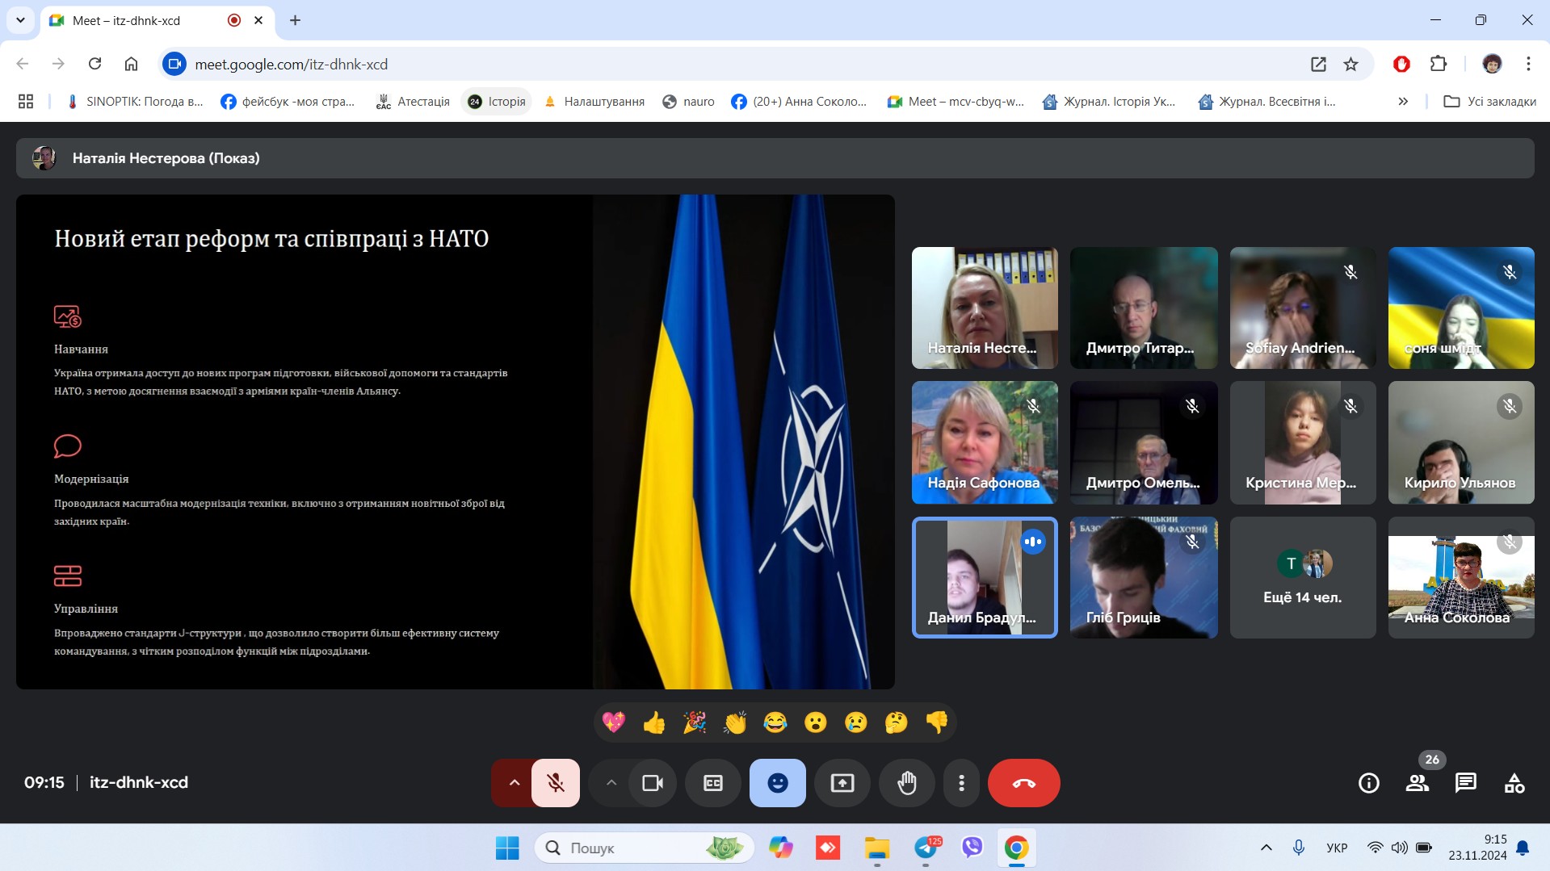The image size is (1550, 871).
Task: Send the thumbs up reaction
Action: 654,722
